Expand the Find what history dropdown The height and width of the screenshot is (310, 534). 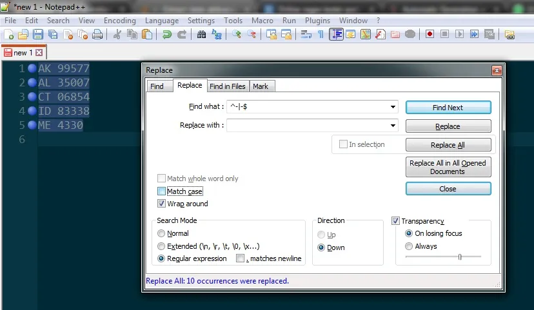pos(393,107)
